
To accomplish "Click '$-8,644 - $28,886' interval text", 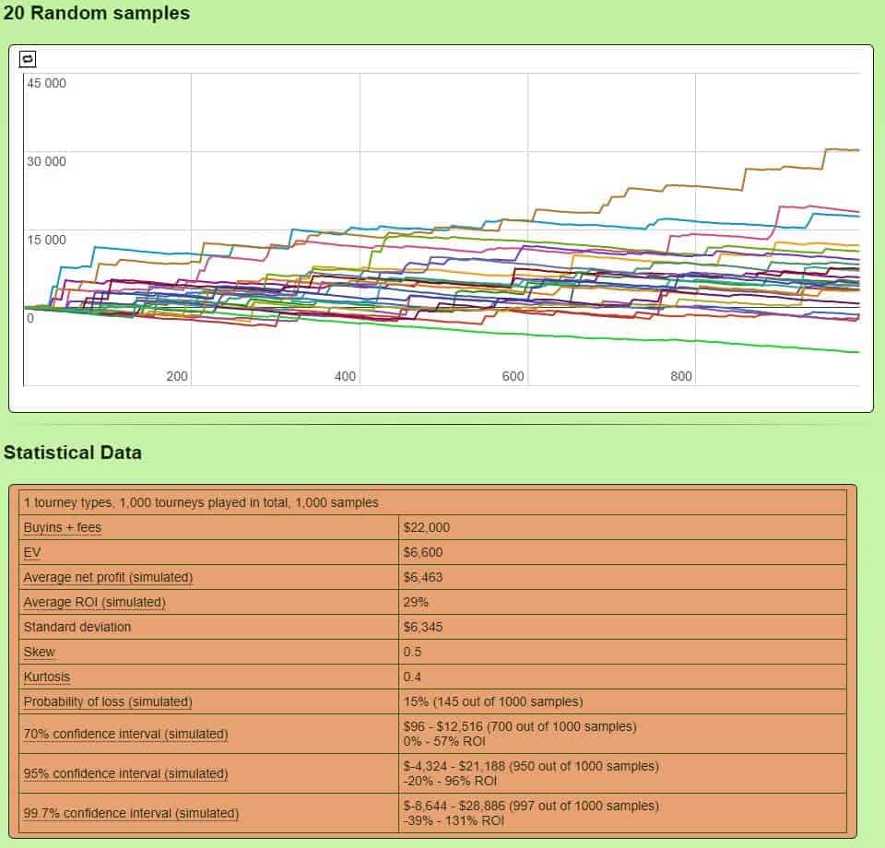I will tap(454, 806).
